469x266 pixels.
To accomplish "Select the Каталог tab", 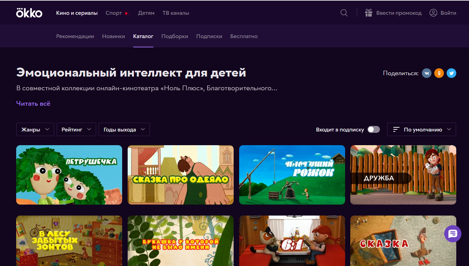I will (x=143, y=36).
